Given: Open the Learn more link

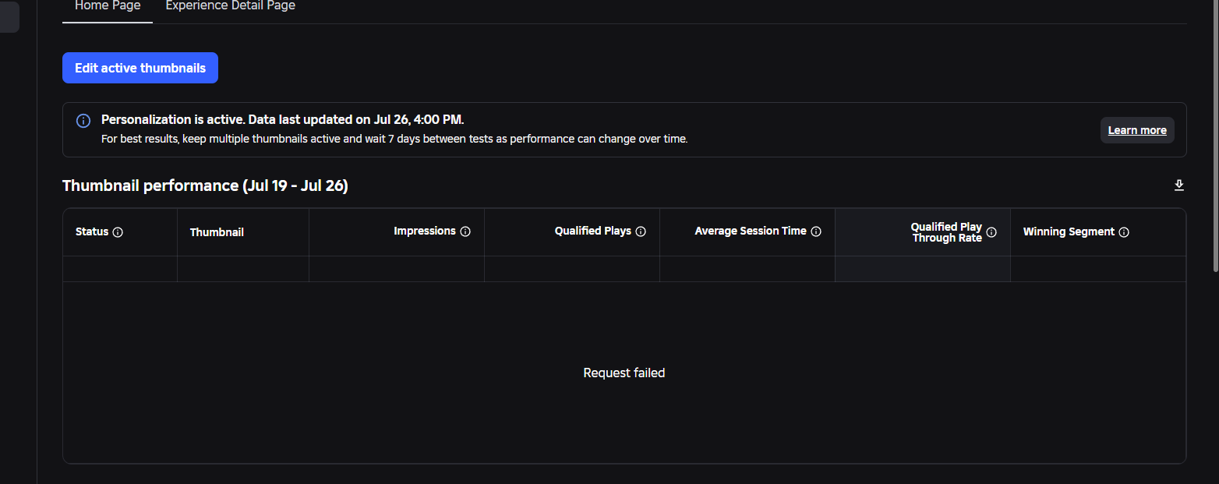Looking at the screenshot, I should coord(1137,130).
